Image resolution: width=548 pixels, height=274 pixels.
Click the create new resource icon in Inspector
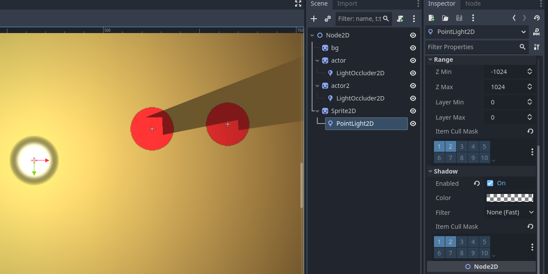[431, 18]
